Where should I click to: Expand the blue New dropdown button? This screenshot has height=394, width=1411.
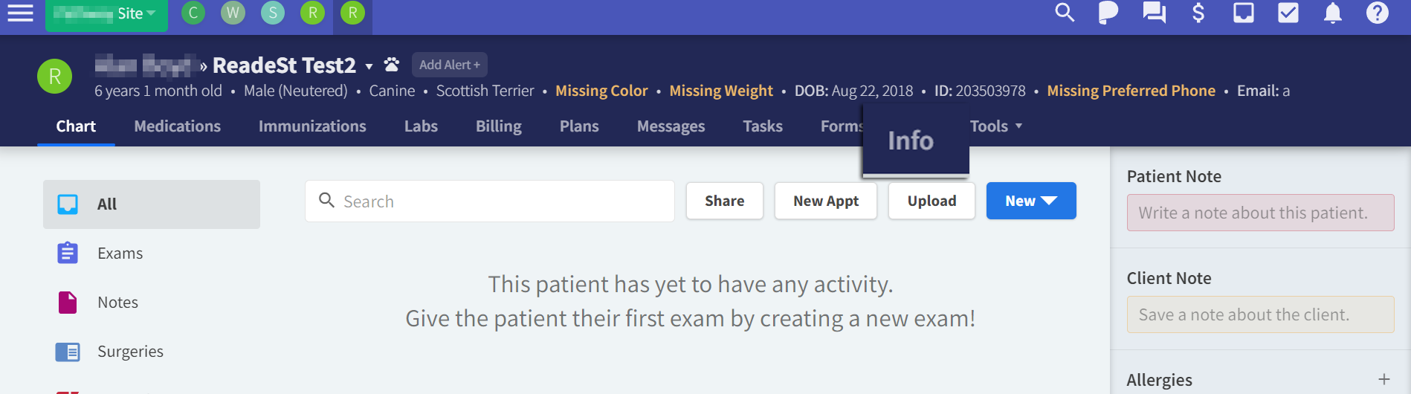coord(1030,201)
